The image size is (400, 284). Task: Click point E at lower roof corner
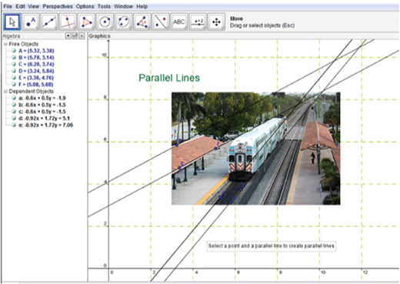click(179, 168)
